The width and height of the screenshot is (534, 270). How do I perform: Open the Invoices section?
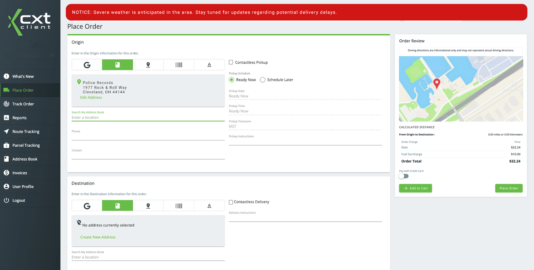click(x=20, y=173)
